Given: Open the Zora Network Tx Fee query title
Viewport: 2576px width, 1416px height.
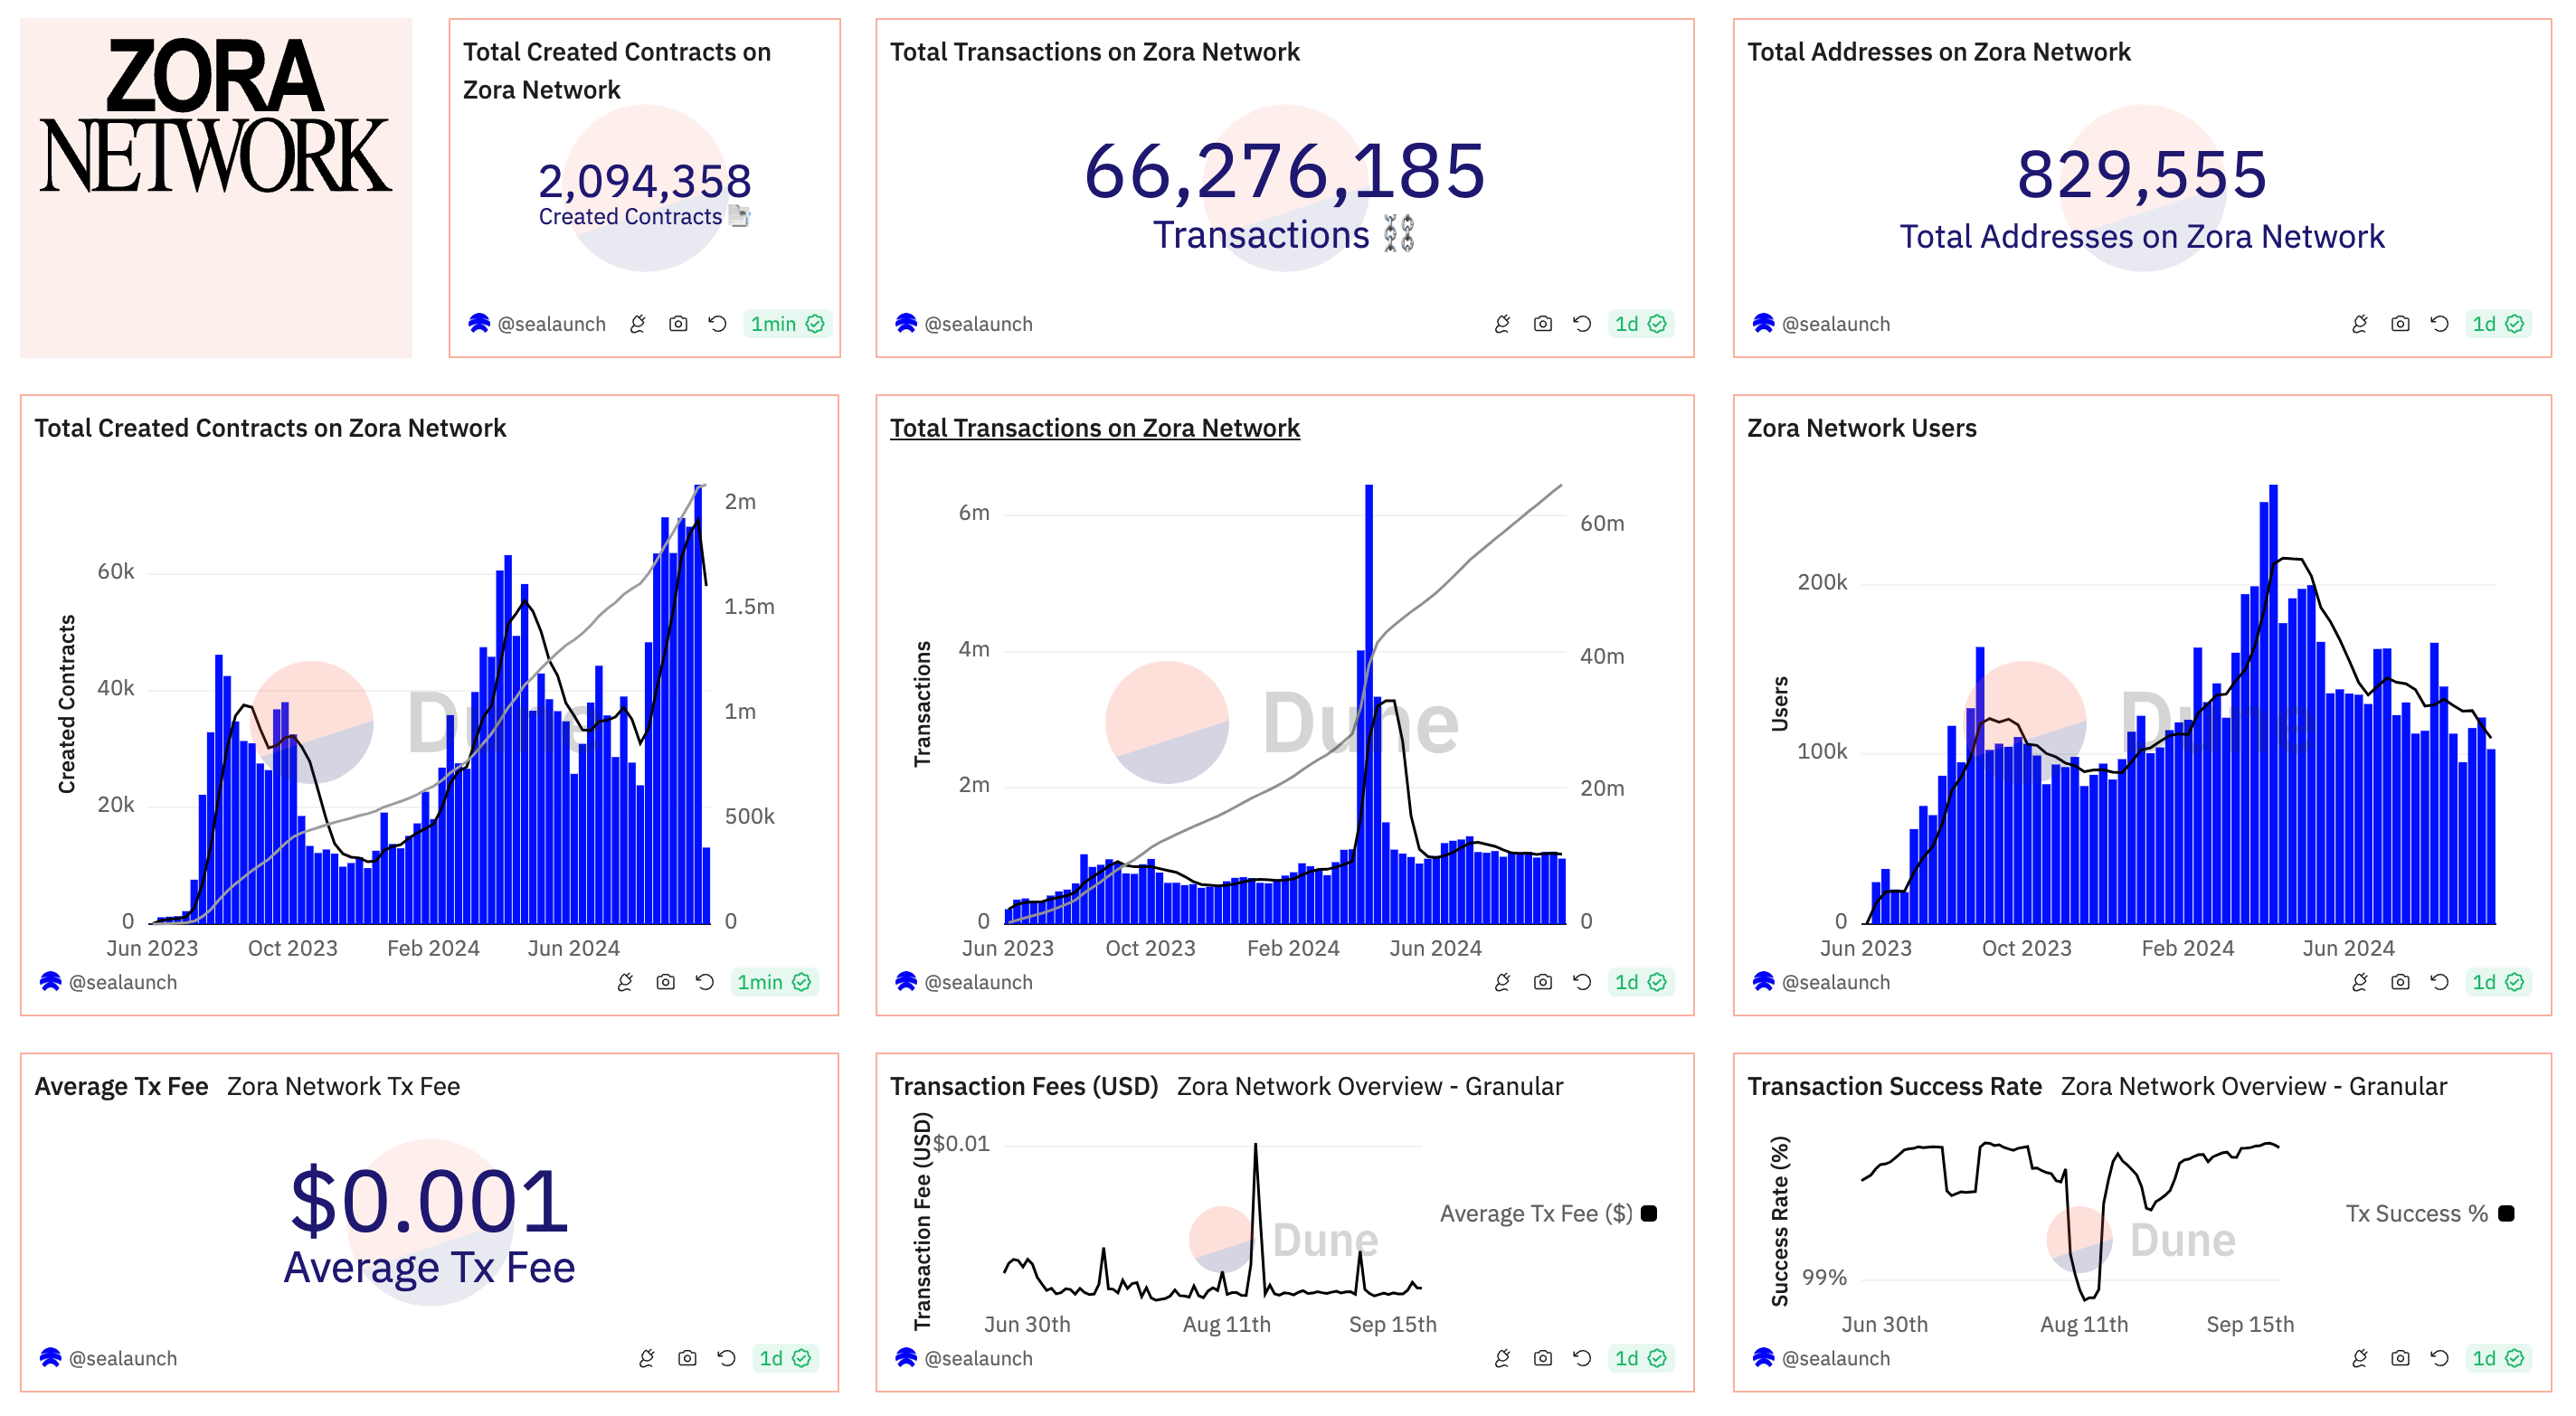Looking at the screenshot, I should (343, 1086).
